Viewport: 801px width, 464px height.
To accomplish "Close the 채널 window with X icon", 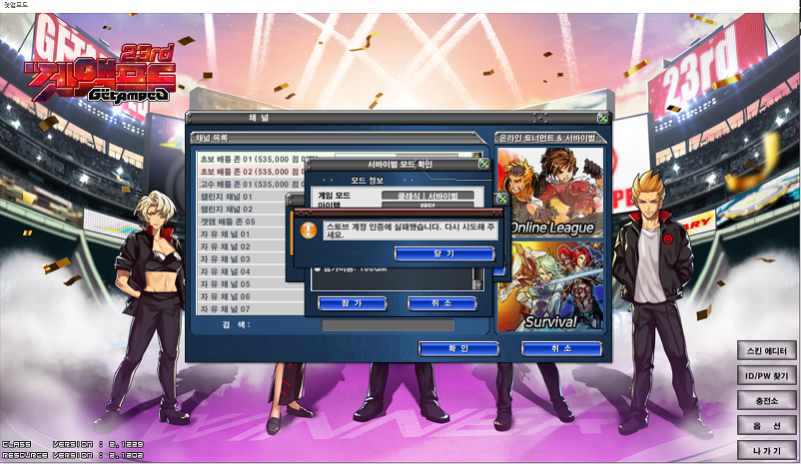I will pos(602,118).
